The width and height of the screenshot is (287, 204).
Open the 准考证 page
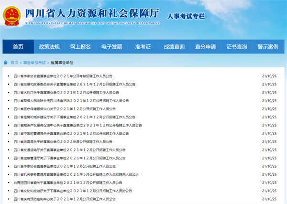143,47
